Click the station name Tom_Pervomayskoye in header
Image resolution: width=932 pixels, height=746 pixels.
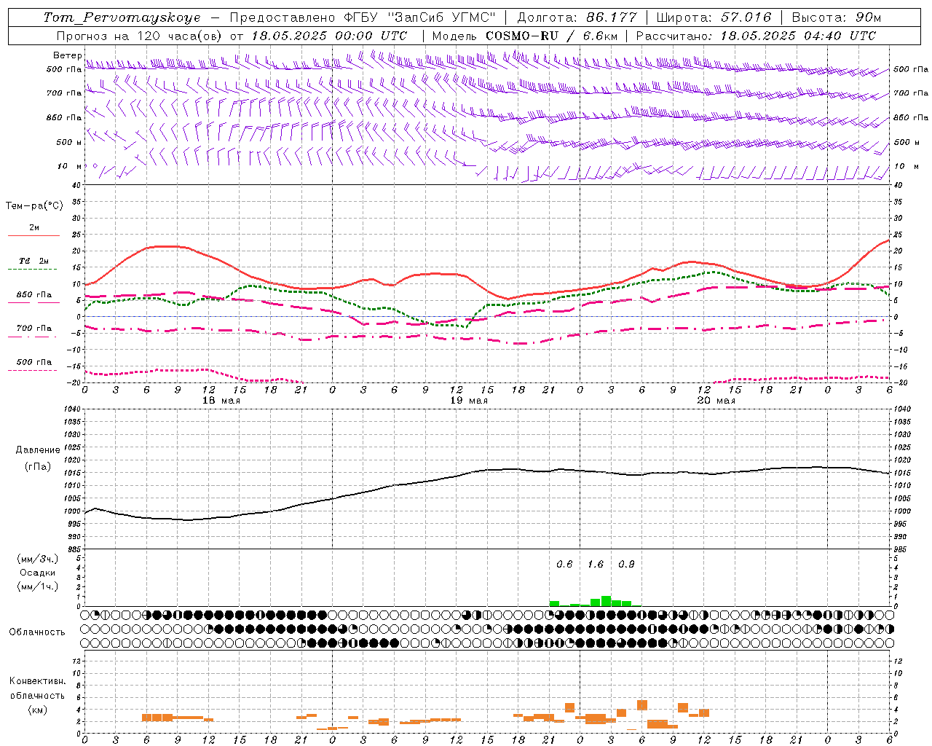point(122,17)
